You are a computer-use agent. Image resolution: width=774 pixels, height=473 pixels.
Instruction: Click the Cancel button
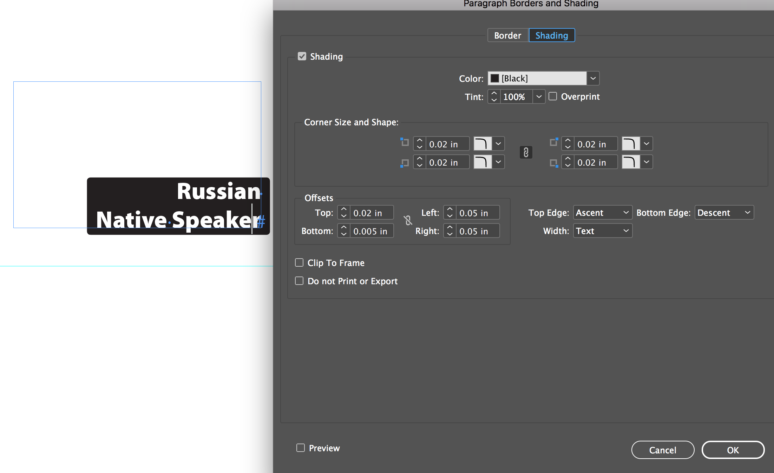click(662, 450)
